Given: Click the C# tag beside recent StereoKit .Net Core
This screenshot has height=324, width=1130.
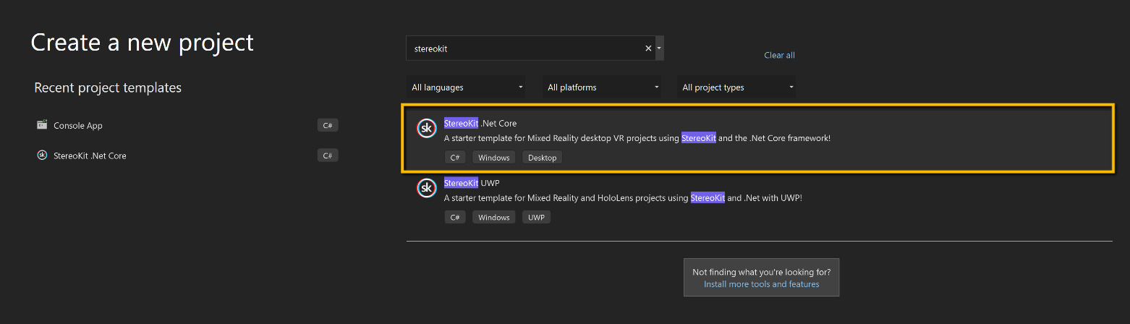Looking at the screenshot, I should [x=328, y=155].
